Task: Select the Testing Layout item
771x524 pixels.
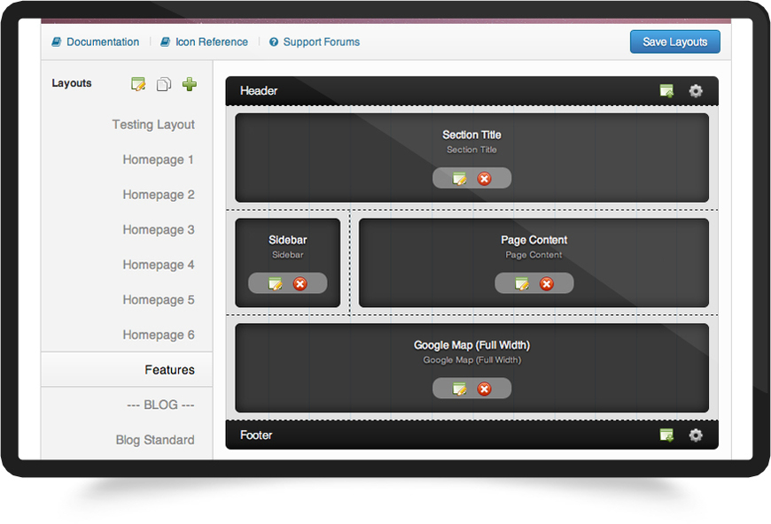Action: point(153,125)
